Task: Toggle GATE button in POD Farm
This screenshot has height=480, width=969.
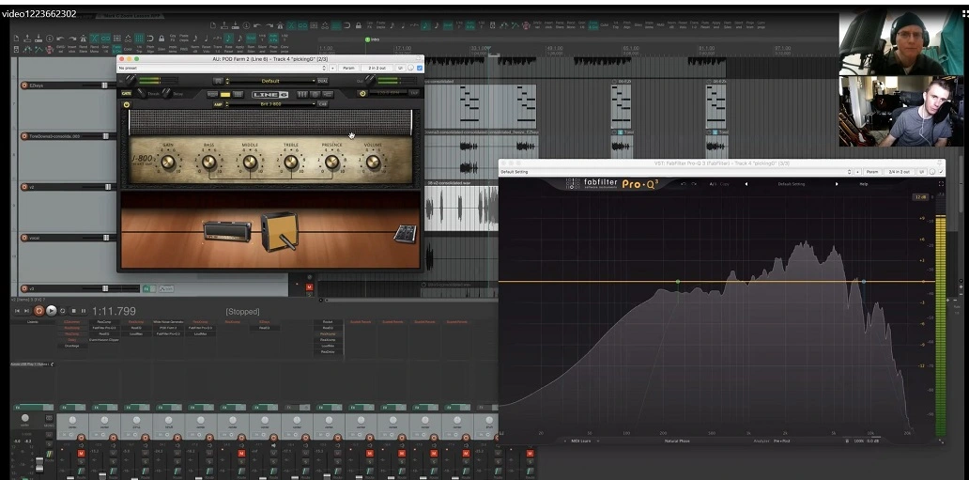Action: [x=126, y=93]
